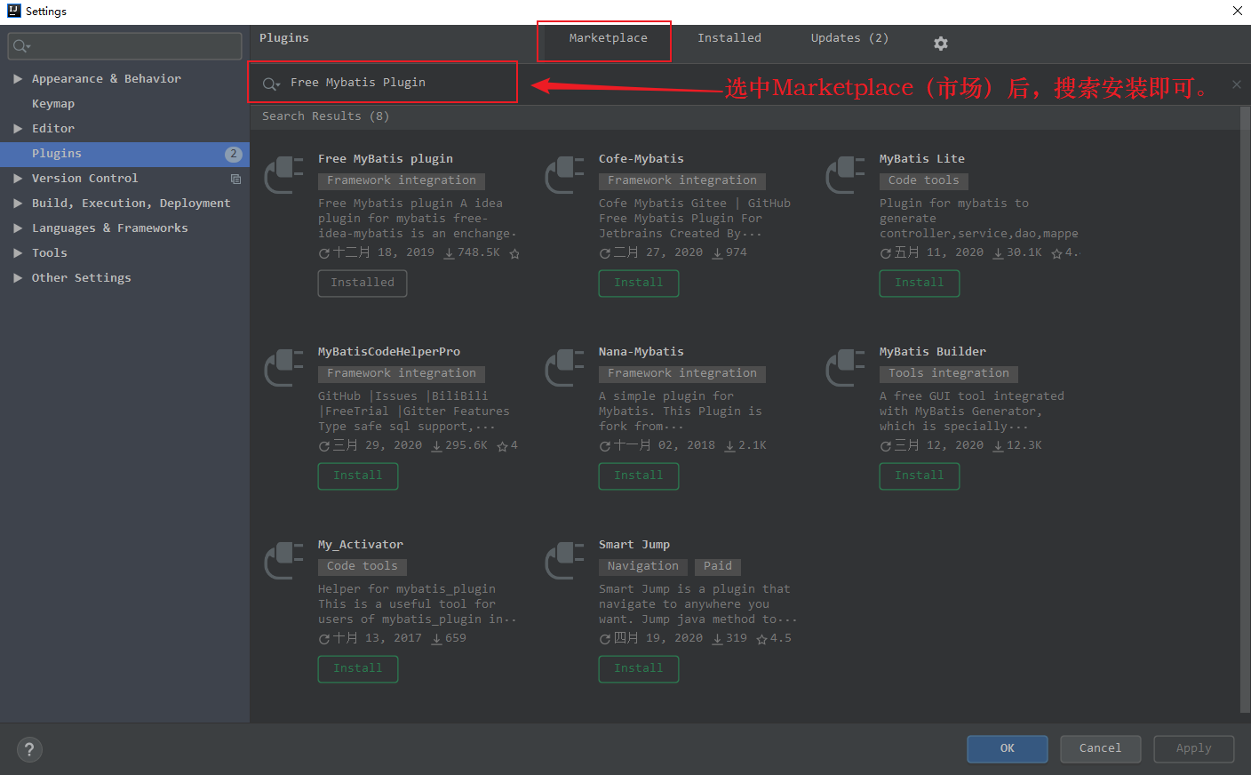Click the Smart Jump plugin icon
Viewport: 1251px width, 775px height.
coord(564,560)
